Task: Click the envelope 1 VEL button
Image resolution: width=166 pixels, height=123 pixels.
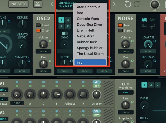Action: [96, 82]
